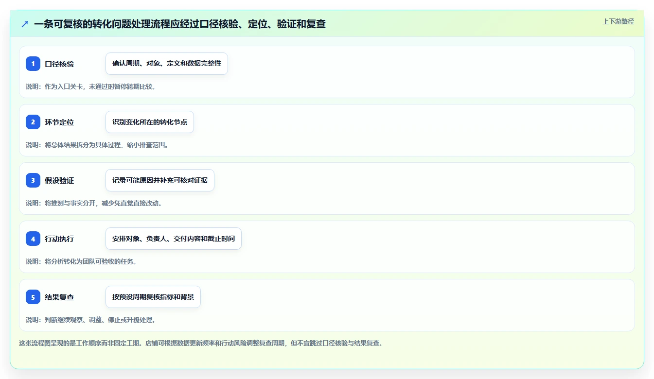Select the 环节定位 step label
The height and width of the screenshot is (379, 654).
pos(59,122)
